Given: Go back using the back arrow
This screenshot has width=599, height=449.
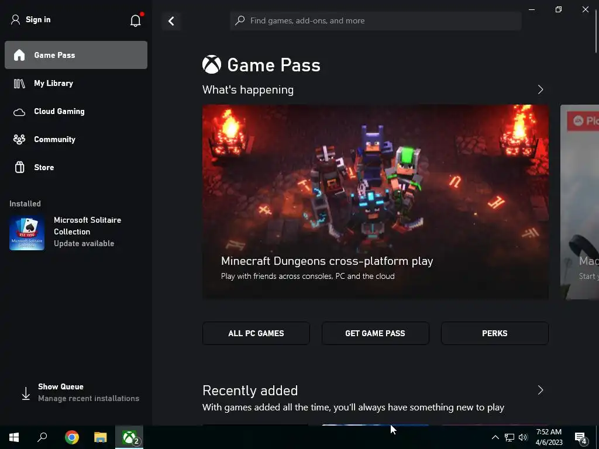Looking at the screenshot, I should click(x=171, y=21).
